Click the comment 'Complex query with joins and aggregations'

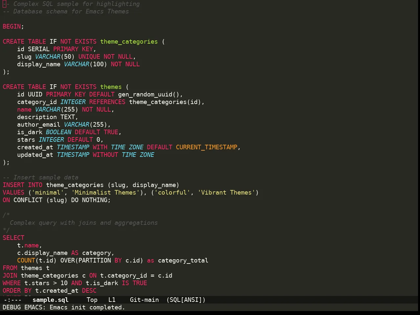pos(84,223)
